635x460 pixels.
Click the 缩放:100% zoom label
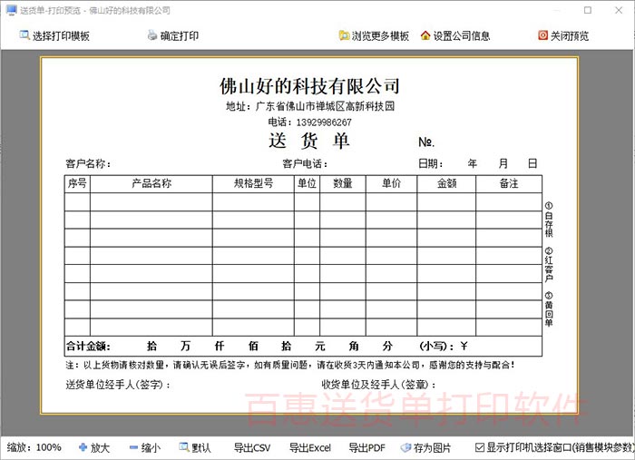[x=34, y=447]
